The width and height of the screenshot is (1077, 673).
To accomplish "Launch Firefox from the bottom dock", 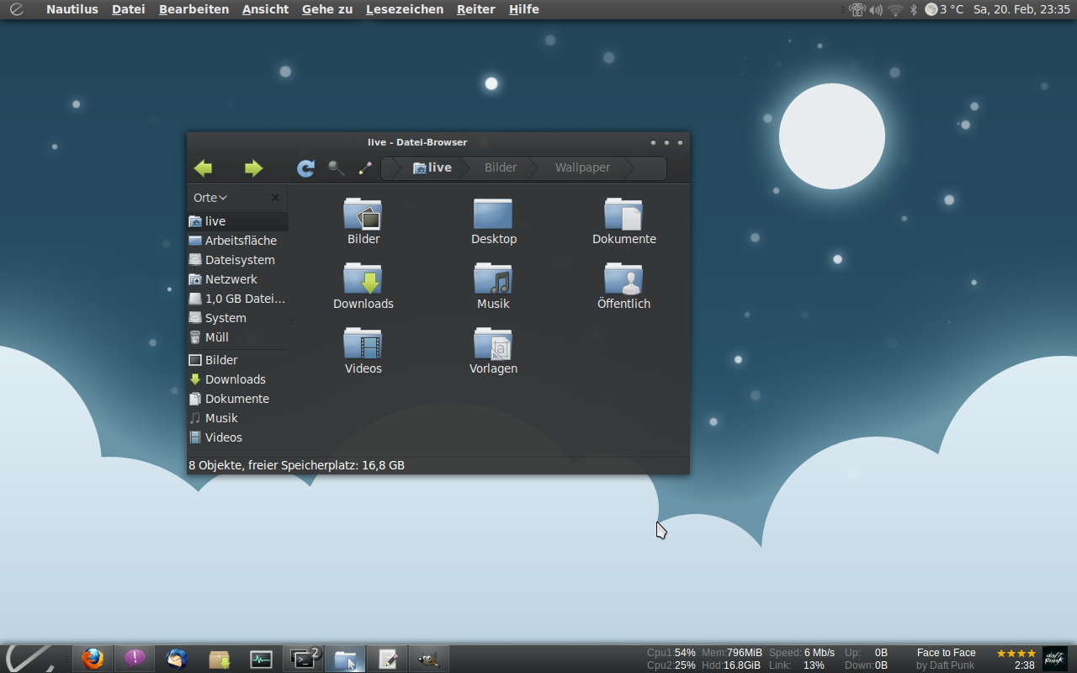I will (93, 659).
